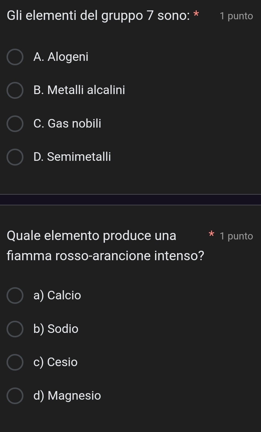Click the 'C. Gas nobili' answer label
Image resolution: width=261 pixels, height=432 pixels.
67,123
